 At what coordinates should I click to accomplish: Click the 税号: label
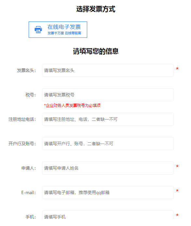click(x=31, y=95)
